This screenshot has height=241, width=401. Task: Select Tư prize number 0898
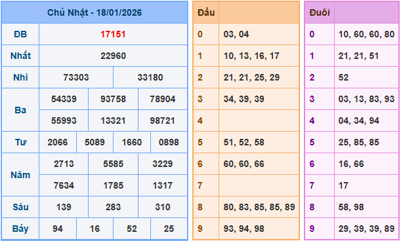(169, 142)
